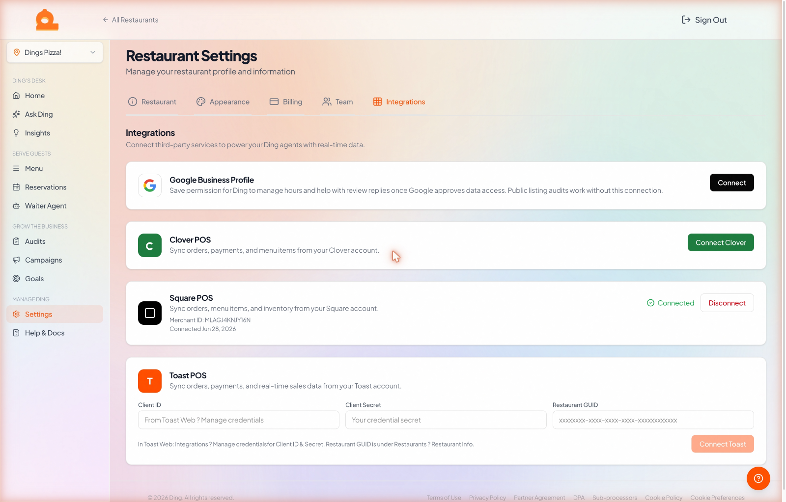Focus the Restaurant GUID field
This screenshot has height=502, width=786.
(653, 420)
